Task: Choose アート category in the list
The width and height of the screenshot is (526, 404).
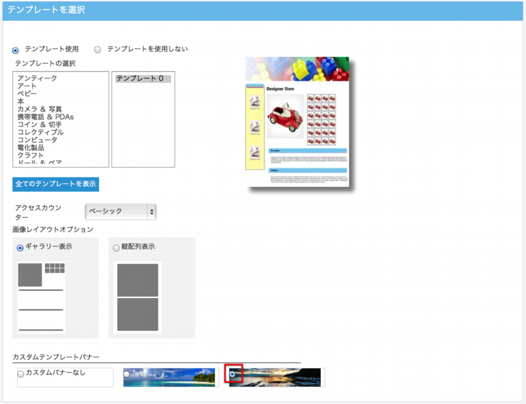Action: tap(27, 86)
